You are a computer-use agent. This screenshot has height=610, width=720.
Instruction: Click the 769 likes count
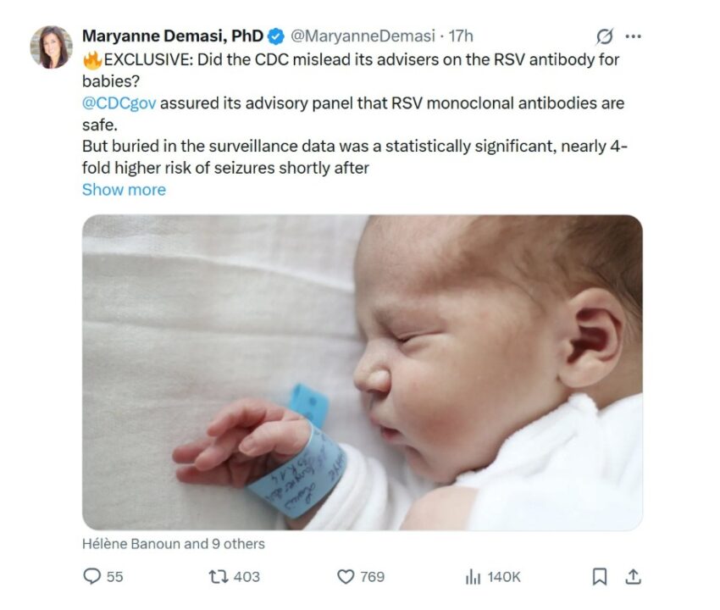pos(373,577)
